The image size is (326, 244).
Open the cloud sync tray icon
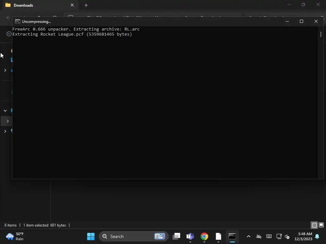point(259,236)
